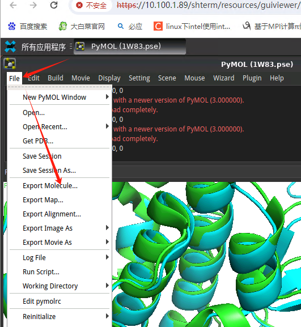This screenshot has width=301, height=327.
Task: Select Edit pymolrc entry
Action: [60, 301]
